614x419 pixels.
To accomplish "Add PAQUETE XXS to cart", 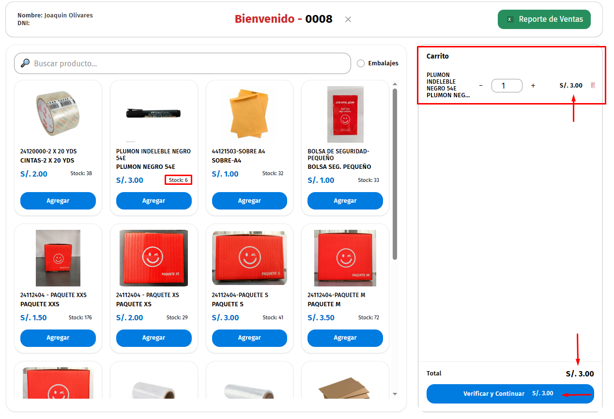I will coord(58,338).
